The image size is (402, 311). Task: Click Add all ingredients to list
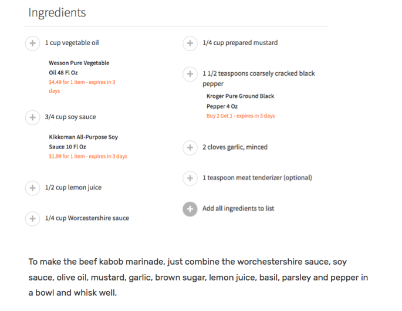point(238,208)
